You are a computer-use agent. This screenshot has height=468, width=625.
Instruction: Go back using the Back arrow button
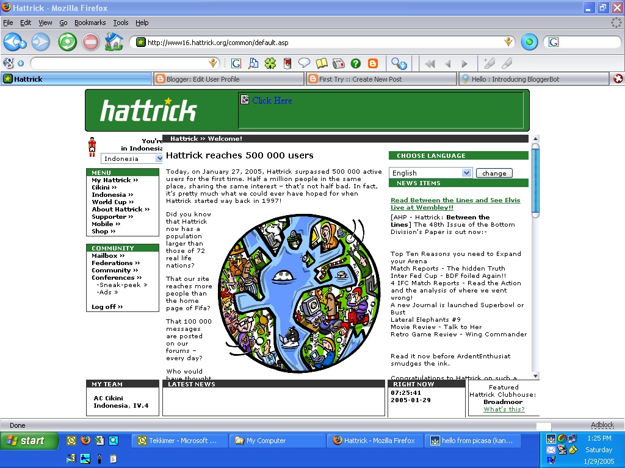pyautogui.click(x=15, y=42)
